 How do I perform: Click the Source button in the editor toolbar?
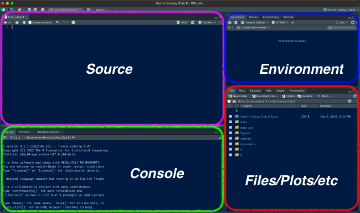(205, 23)
